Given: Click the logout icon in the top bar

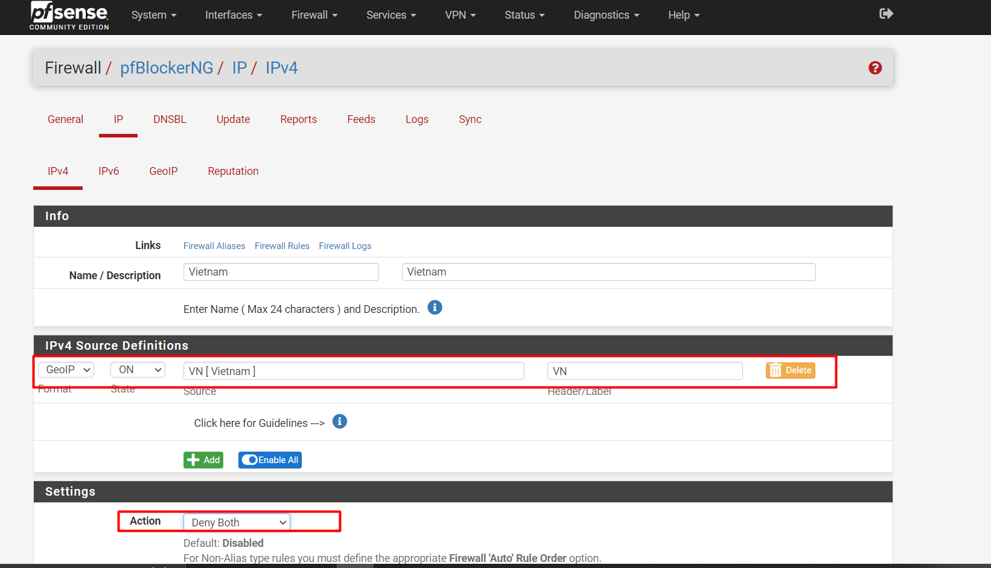Looking at the screenshot, I should pos(886,14).
